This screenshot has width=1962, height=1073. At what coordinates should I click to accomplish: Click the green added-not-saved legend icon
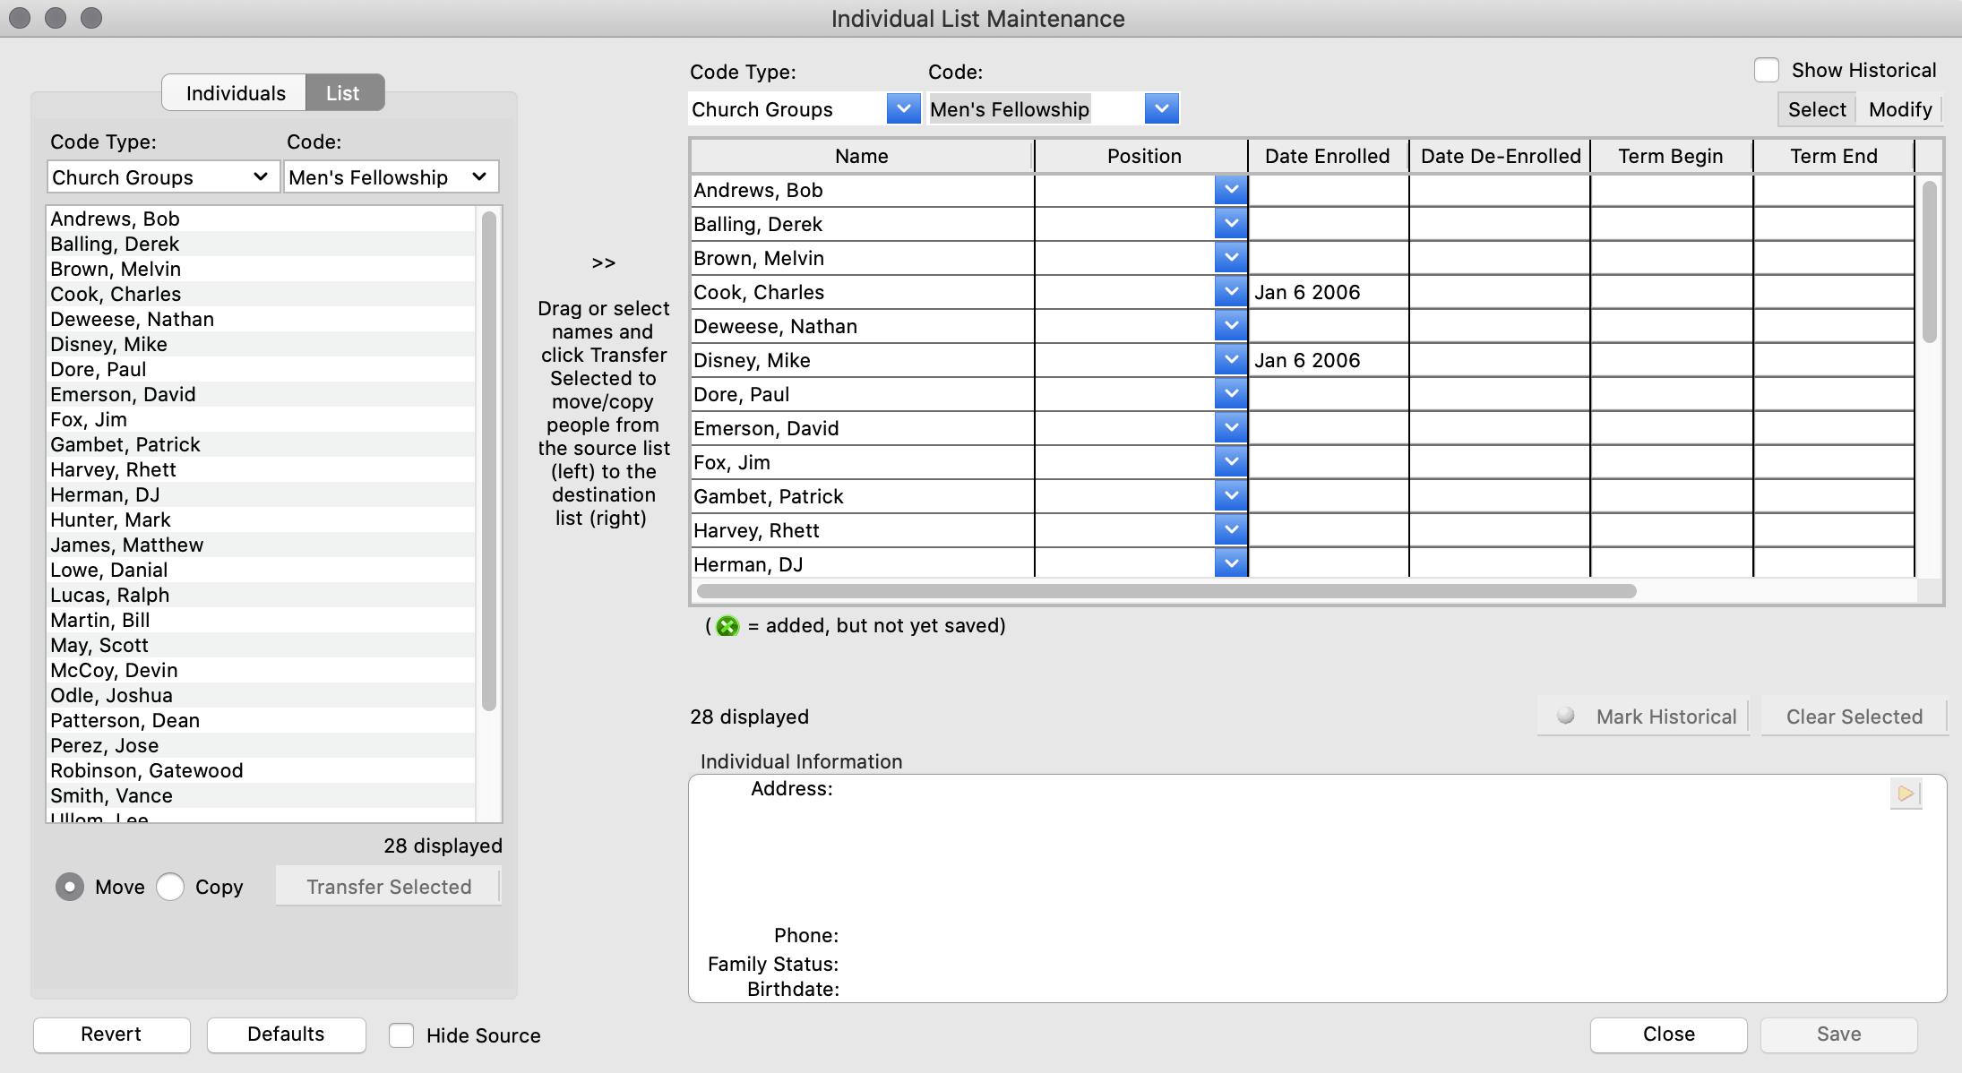727,626
